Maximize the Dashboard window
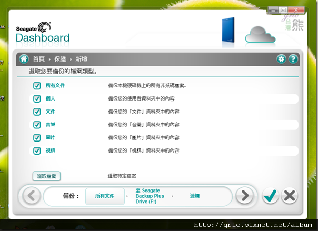 283,10
